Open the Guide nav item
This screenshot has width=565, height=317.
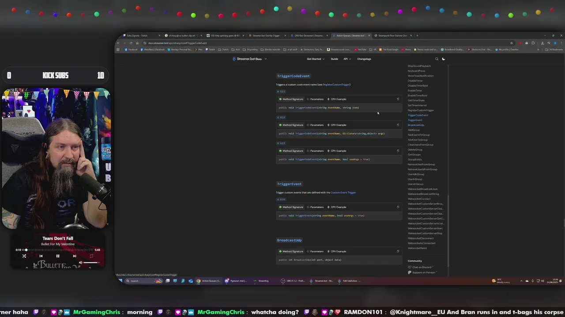pyautogui.click(x=335, y=59)
